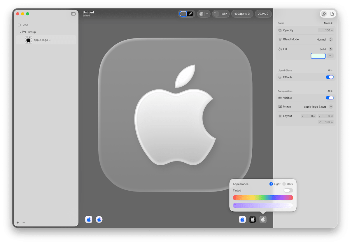Image resolution: width=350 pixels, height=244 pixels.
Task: Click the Opacity label
Action: point(288,30)
